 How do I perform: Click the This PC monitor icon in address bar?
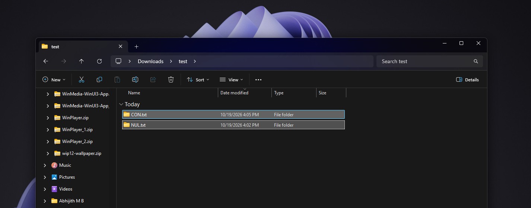[118, 61]
